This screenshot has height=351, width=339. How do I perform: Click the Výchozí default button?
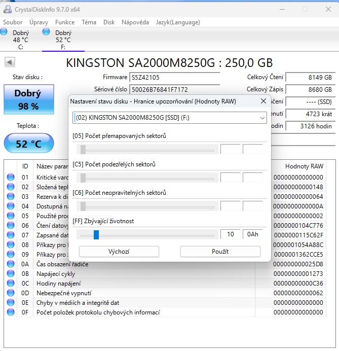119,252
